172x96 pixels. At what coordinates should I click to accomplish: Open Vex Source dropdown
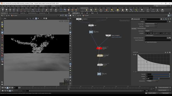tap(149, 31)
